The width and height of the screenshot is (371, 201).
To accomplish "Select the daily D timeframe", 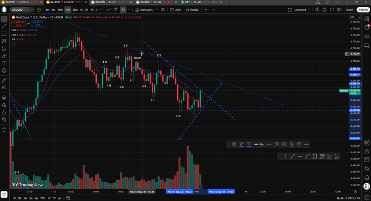I will click(x=96, y=10).
